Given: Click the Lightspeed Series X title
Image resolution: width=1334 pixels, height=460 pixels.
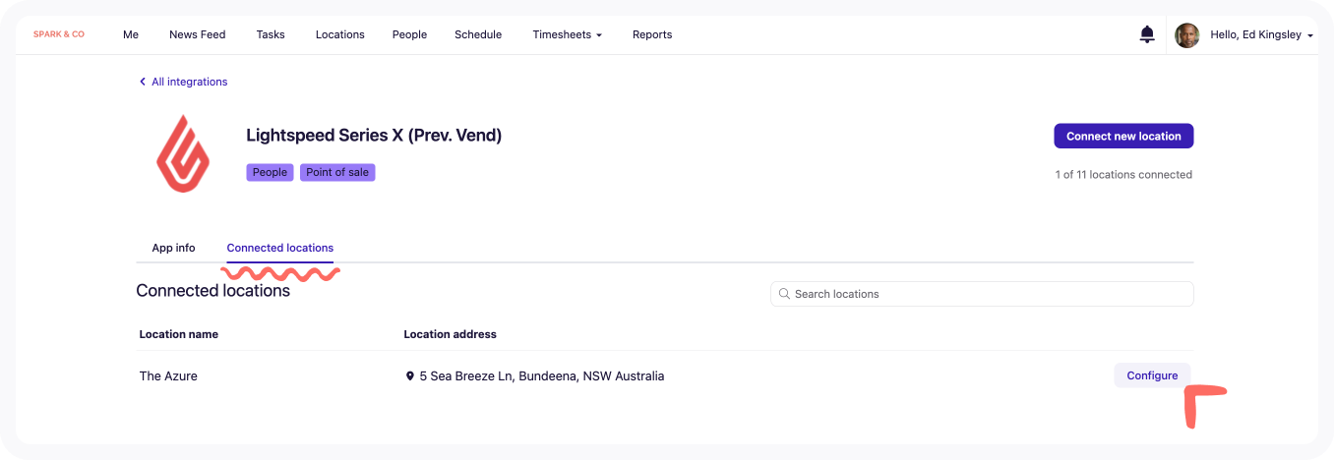Looking at the screenshot, I should click(374, 136).
